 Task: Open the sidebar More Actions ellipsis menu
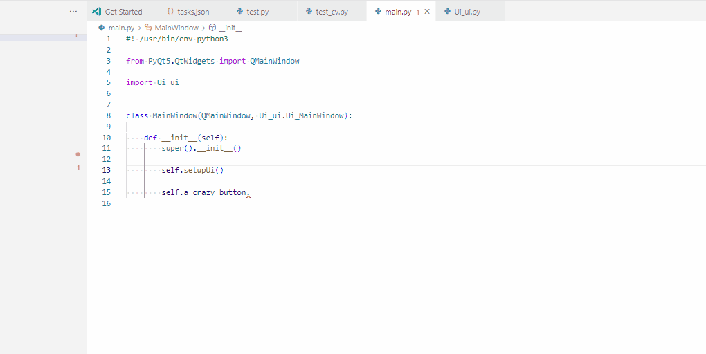click(73, 12)
